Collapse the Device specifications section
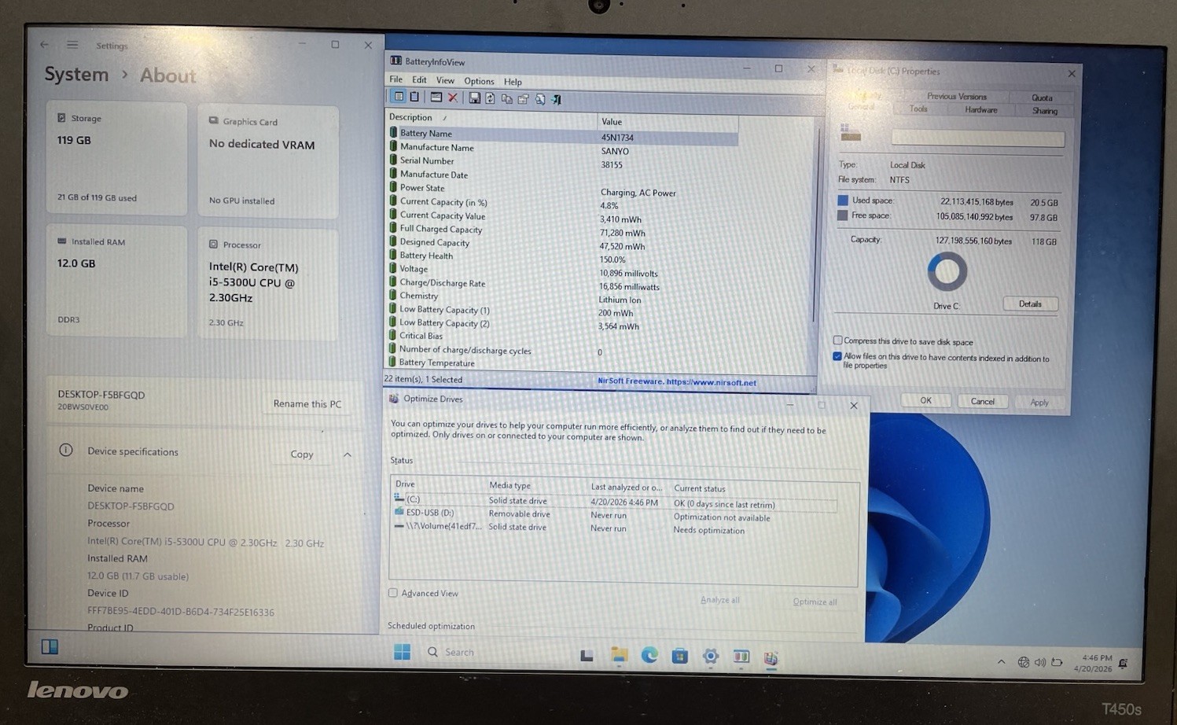Screen dimensions: 1177x725 coord(347,455)
